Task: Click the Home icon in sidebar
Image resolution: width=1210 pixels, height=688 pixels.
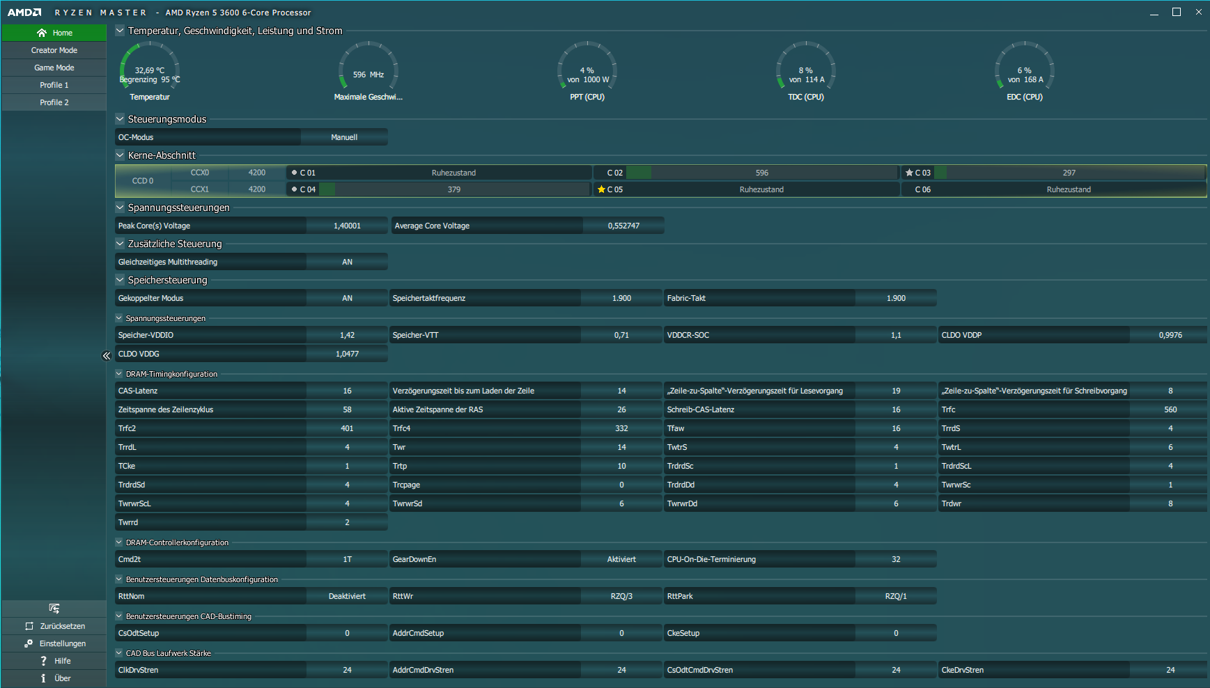Action: (42, 33)
